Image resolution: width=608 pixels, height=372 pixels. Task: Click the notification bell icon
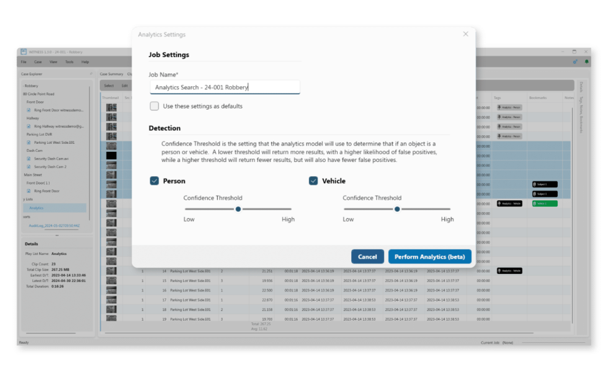click(x=587, y=61)
